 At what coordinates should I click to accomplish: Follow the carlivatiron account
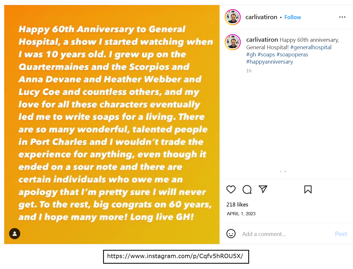pos(293,17)
